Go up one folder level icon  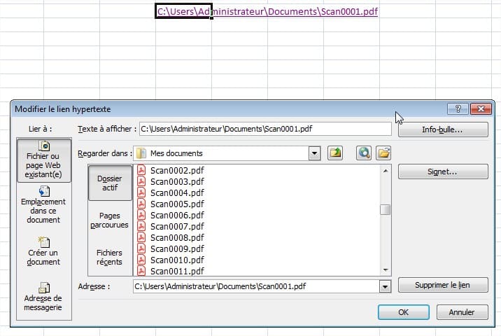pos(335,153)
